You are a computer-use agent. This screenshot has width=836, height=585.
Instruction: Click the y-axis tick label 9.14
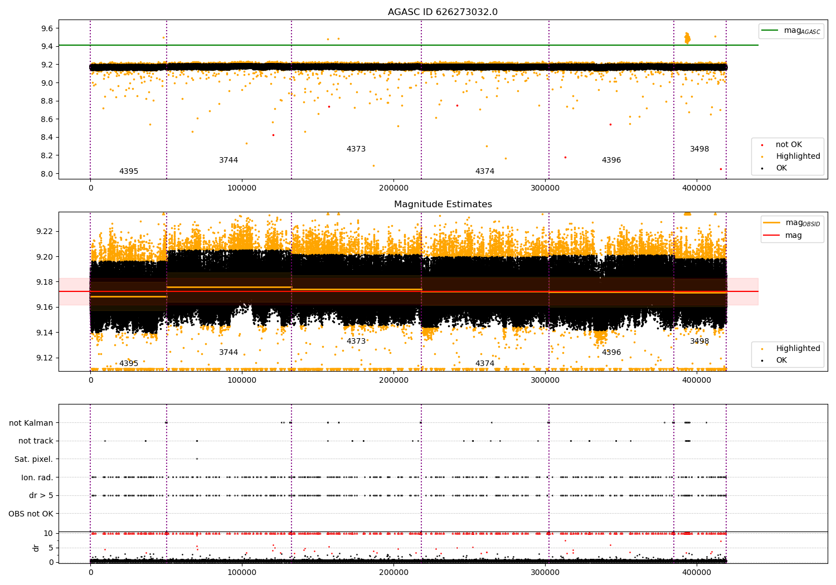coord(45,333)
